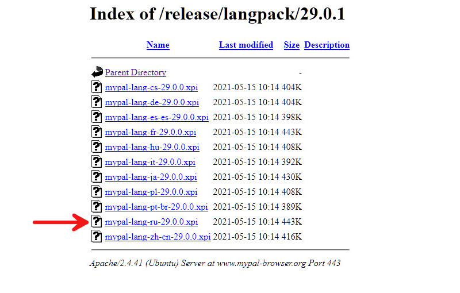Download the mypal-lang-hu-29.0.0.xpi Hungarian langpack

(x=152, y=147)
